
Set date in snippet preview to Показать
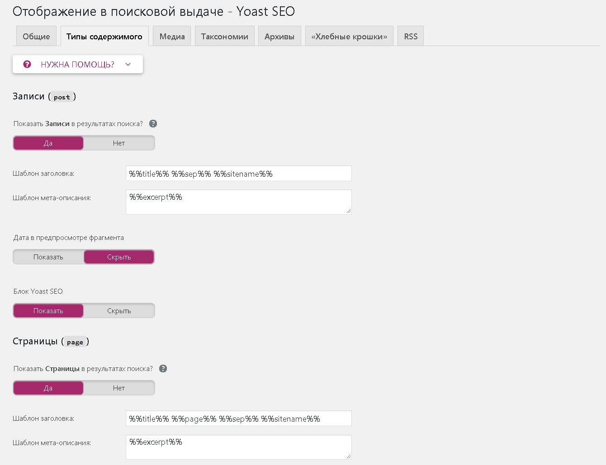pyautogui.click(x=48, y=257)
